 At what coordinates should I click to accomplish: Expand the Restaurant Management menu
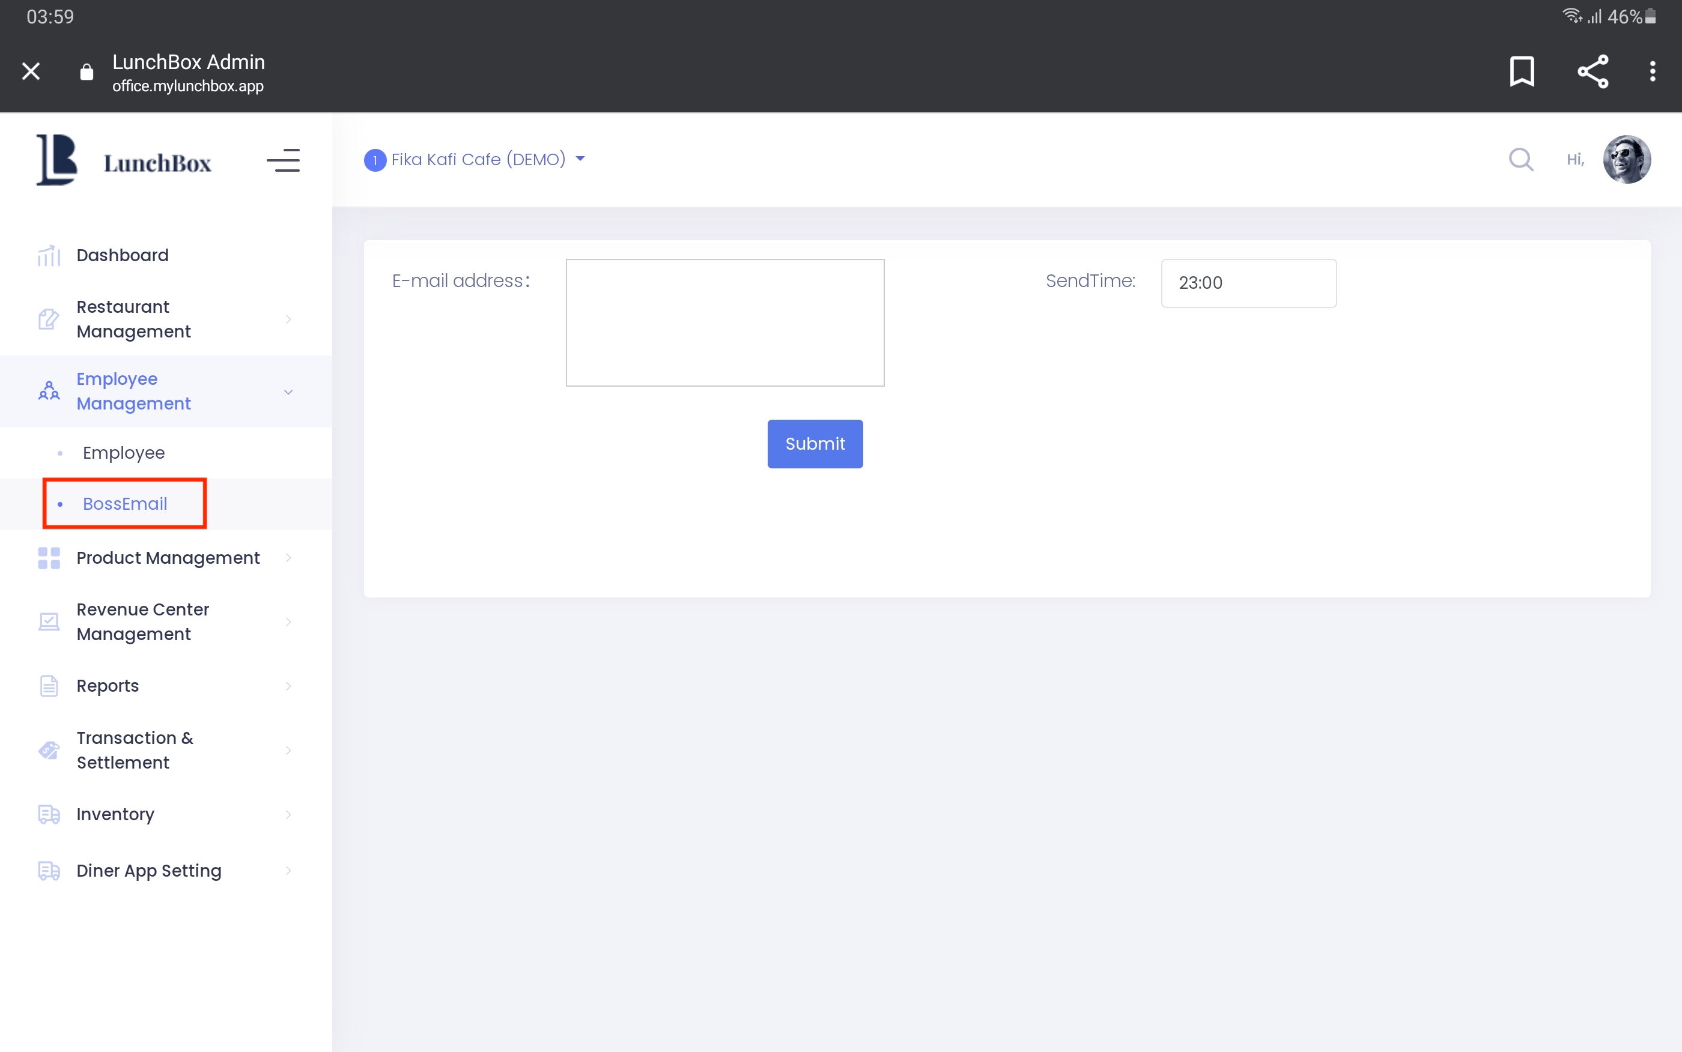point(166,319)
